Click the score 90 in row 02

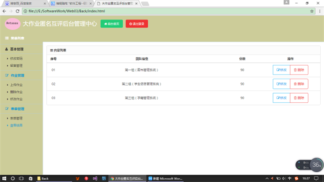(242, 84)
